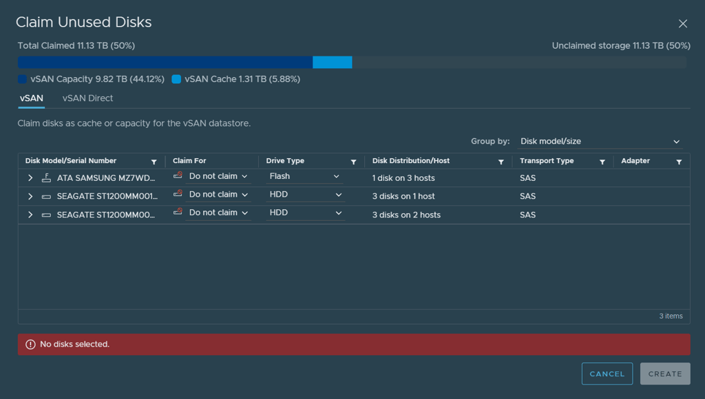Expand the ATA SAMSUNG MZ7WD disk group

tap(30, 178)
